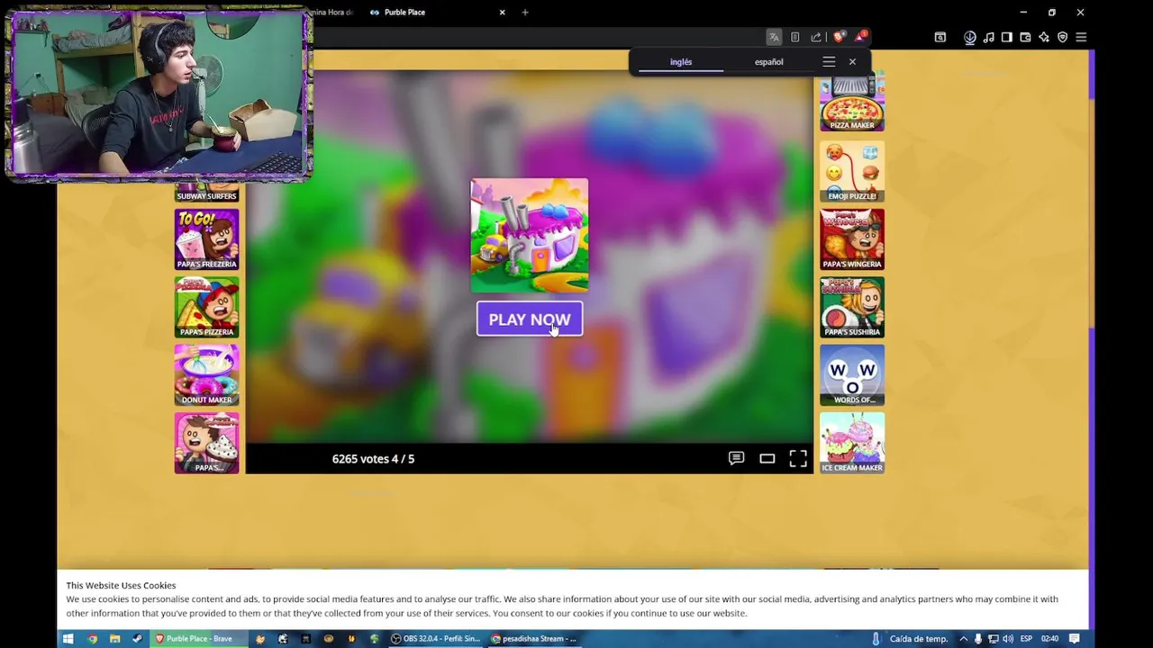Open the tab search toolbar icon
This screenshot has width=1153, height=648.
point(940,37)
